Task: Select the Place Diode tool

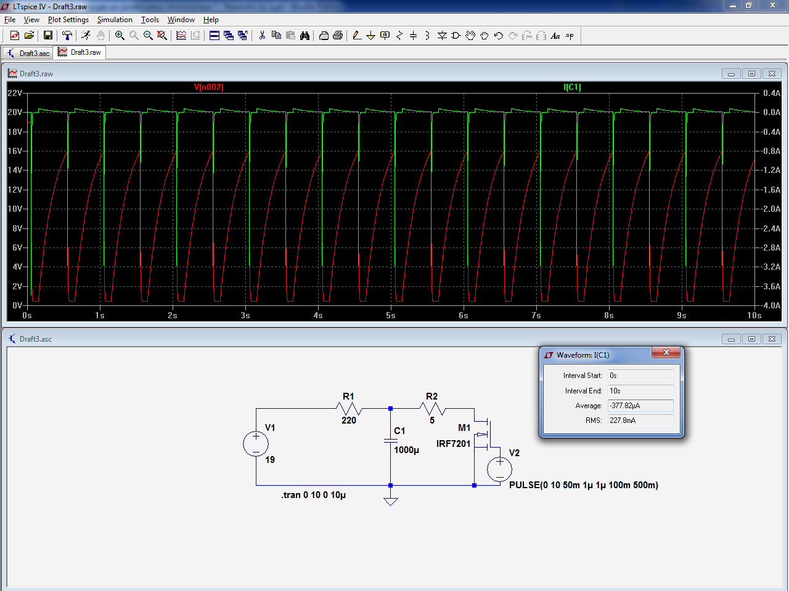Action: coord(442,36)
